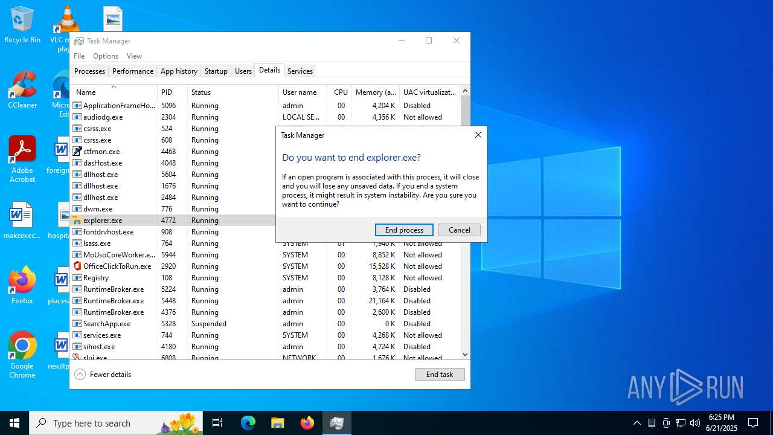
Task: Select the sihost.exe process row
Action: [x=266, y=347]
